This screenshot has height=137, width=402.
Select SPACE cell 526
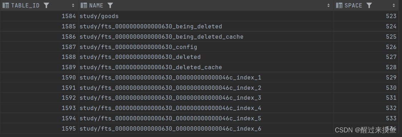tap(366, 47)
